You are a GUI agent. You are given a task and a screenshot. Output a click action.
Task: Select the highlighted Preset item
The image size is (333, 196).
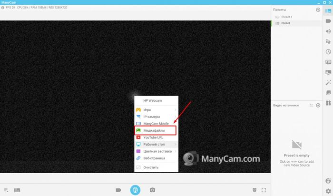[297, 23]
